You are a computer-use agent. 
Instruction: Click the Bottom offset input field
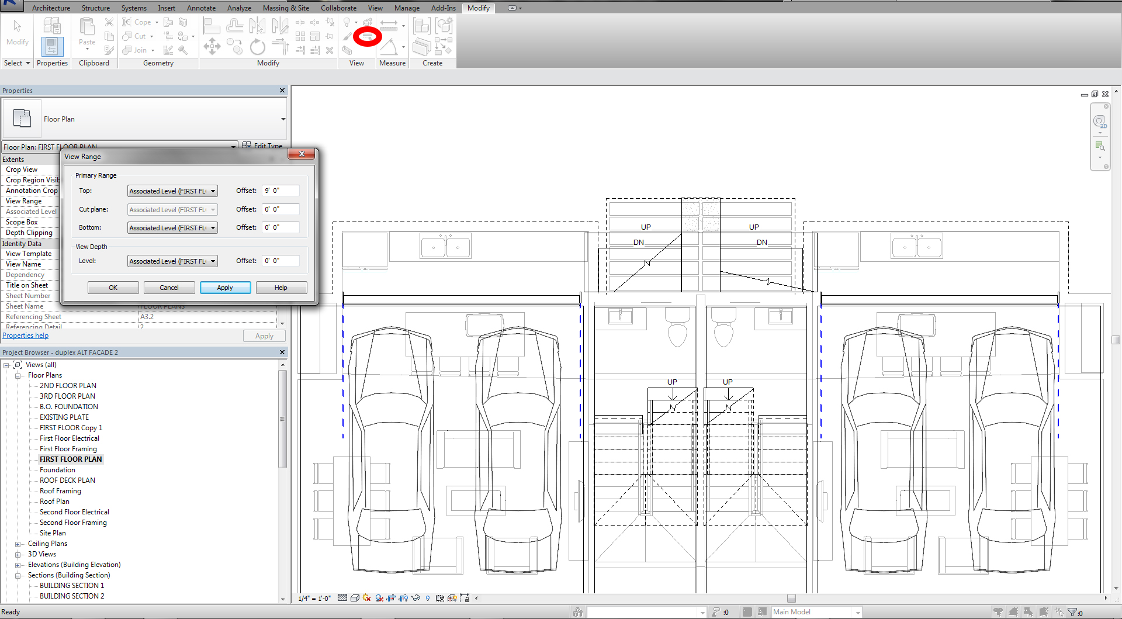tap(281, 227)
